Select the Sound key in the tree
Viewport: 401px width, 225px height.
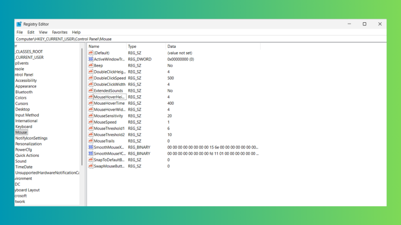(21, 161)
